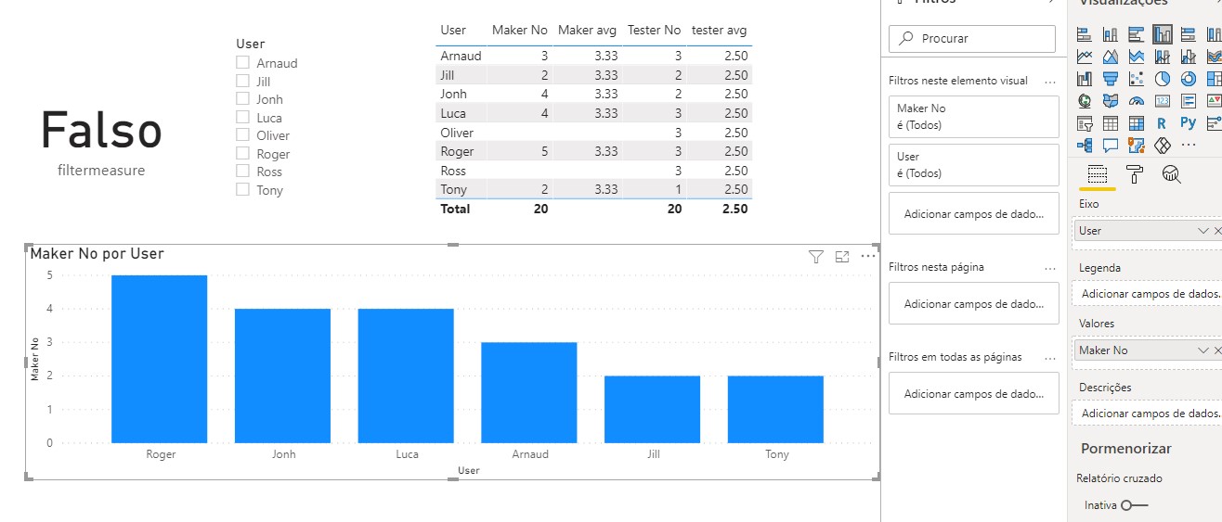1222x522 pixels.
Task: Switch to the Fields (Campos) pane tab
Action: pyautogui.click(x=1097, y=173)
